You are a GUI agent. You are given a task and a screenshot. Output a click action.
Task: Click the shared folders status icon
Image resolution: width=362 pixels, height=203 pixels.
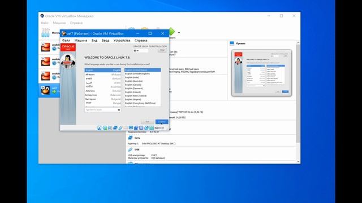126,128
